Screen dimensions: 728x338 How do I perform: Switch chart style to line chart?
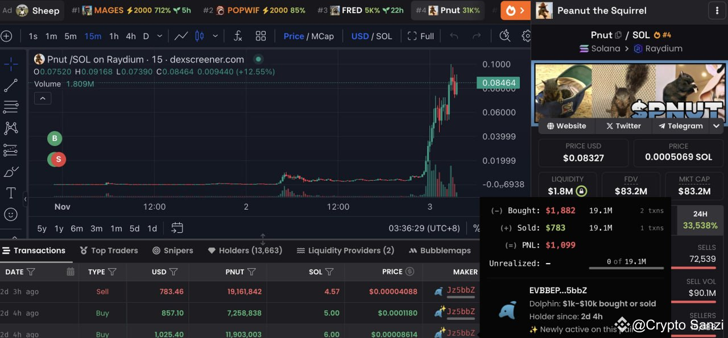(x=181, y=36)
